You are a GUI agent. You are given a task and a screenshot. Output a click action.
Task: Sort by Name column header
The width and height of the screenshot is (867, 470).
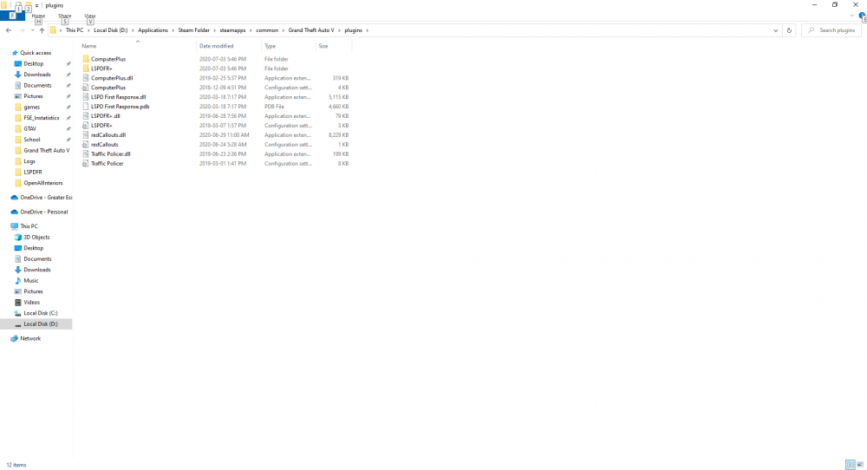point(89,46)
